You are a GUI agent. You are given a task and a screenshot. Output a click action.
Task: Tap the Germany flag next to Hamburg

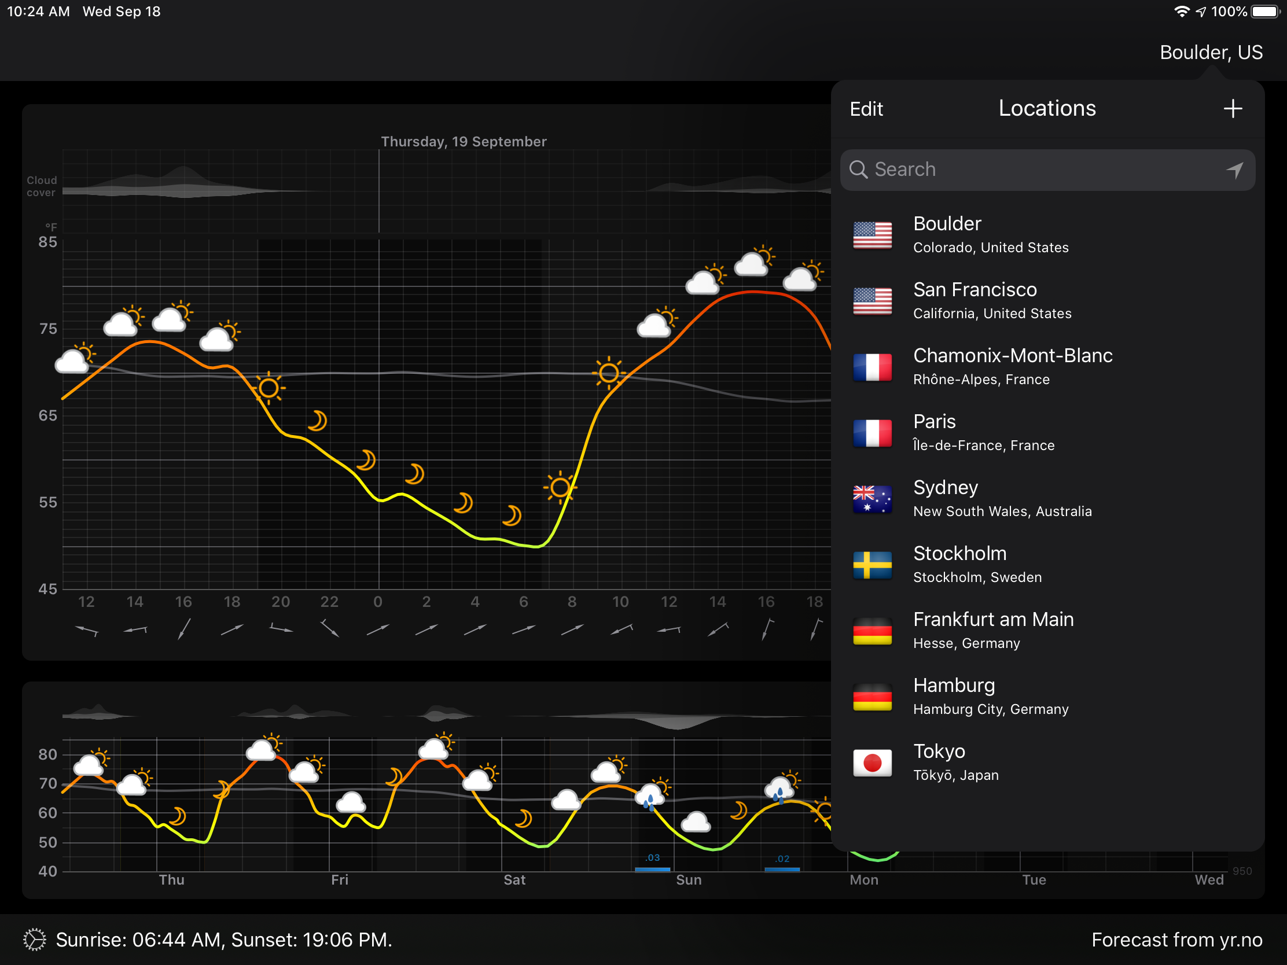tap(872, 697)
